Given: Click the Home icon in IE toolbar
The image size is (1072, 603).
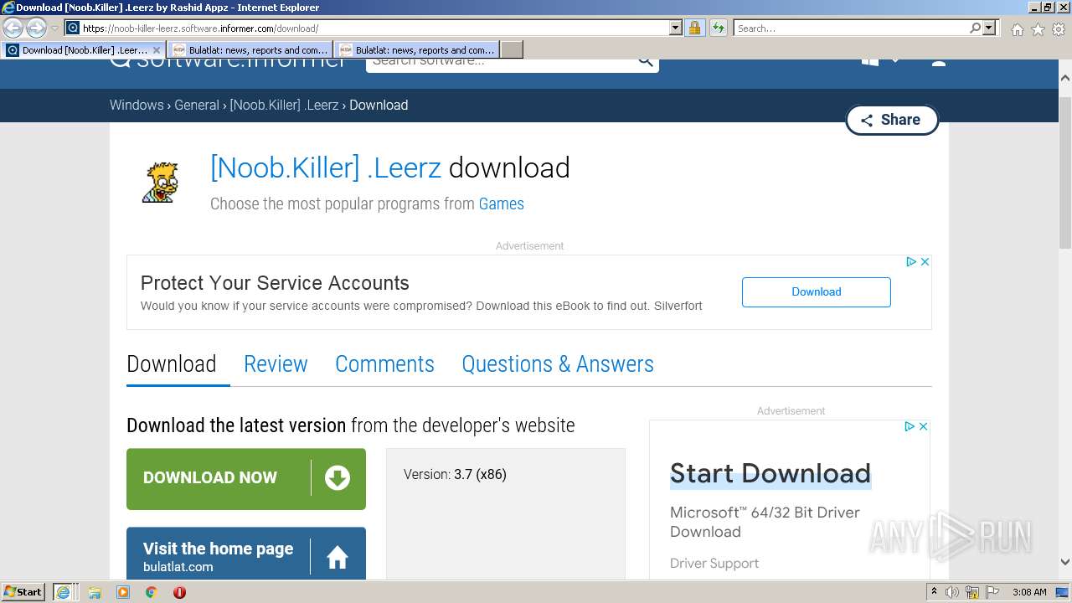Looking at the screenshot, I should (1017, 29).
